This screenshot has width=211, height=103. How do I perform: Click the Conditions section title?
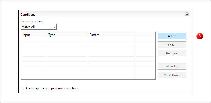(x=28, y=15)
